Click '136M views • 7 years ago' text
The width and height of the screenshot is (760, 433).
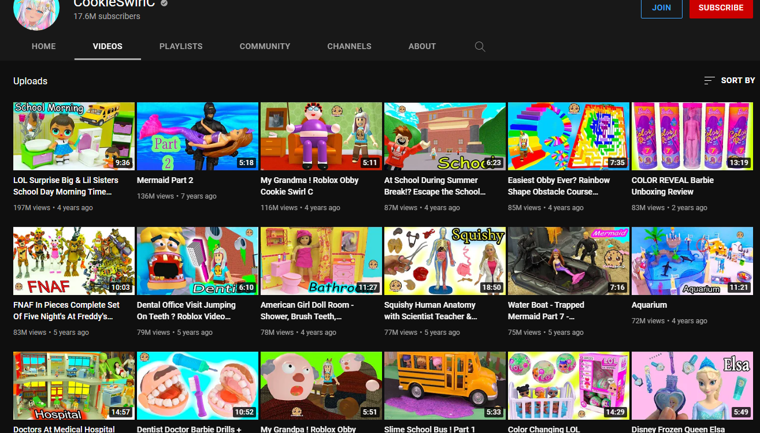pos(177,196)
